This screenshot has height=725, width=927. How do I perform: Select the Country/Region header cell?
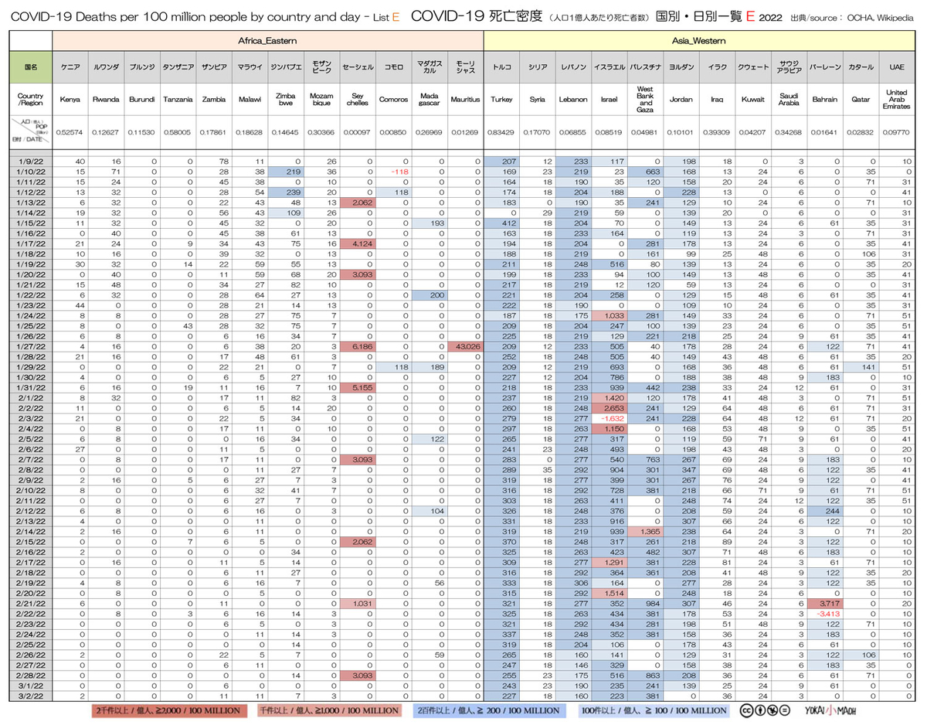point(32,99)
